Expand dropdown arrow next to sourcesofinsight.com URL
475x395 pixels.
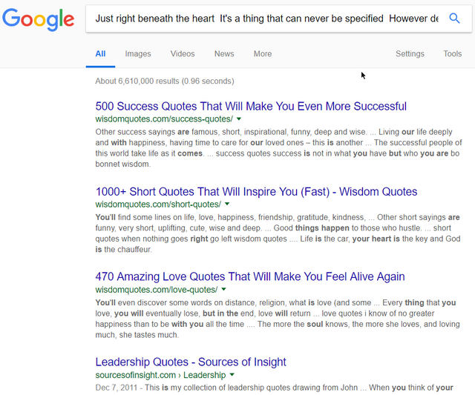pyautogui.click(x=232, y=375)
